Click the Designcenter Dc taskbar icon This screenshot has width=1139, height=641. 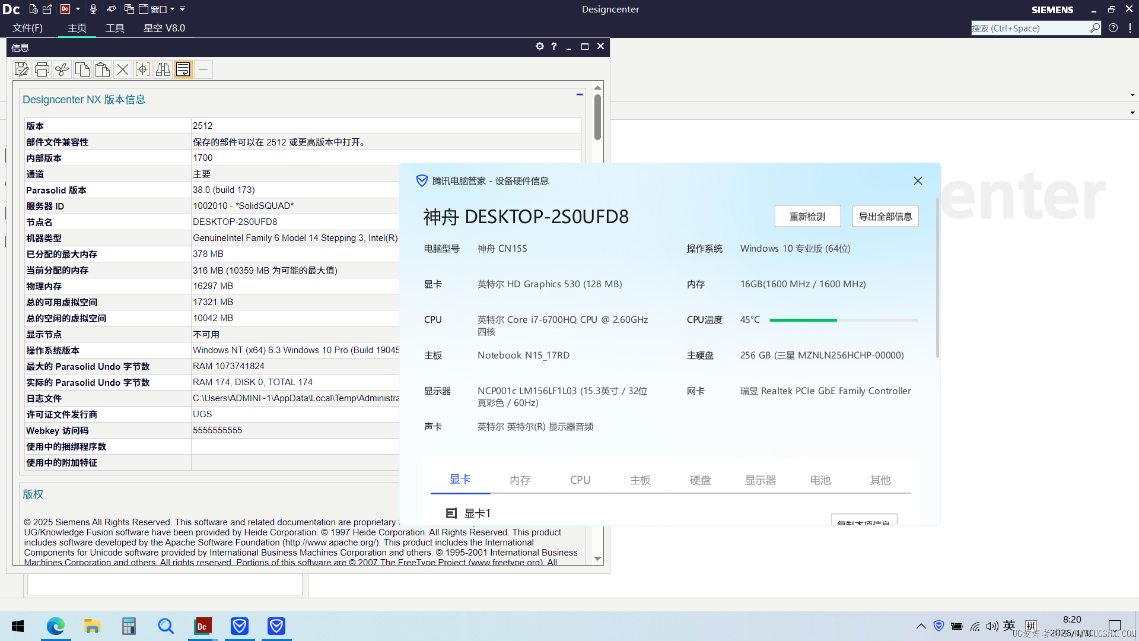pyautogui.click(x=202, y=626)
